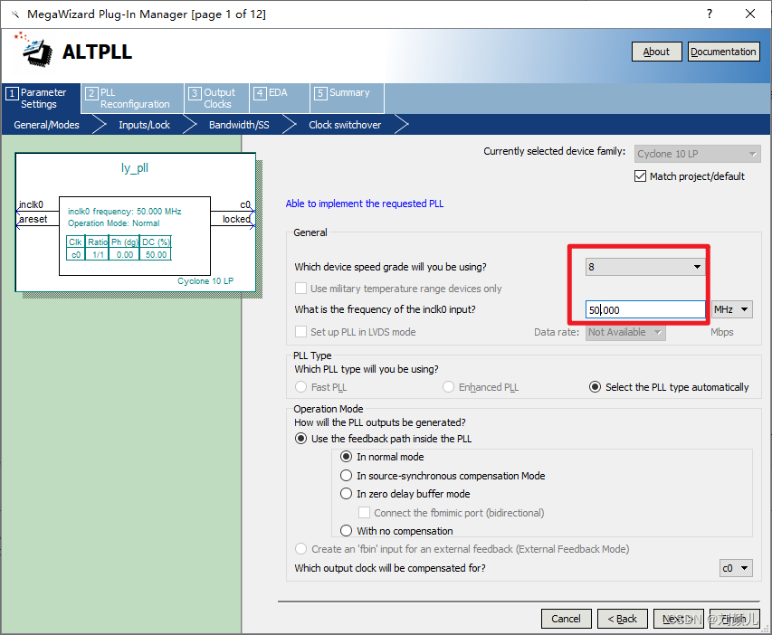Open the MHz frequency unit dropdown
The width and height of the screenshot is (772, 635).
[x=731, y=309]
